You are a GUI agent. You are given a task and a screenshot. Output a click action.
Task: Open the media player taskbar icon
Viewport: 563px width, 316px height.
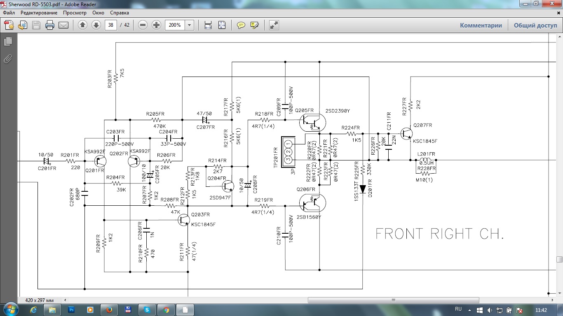click(x=90, y=310)
